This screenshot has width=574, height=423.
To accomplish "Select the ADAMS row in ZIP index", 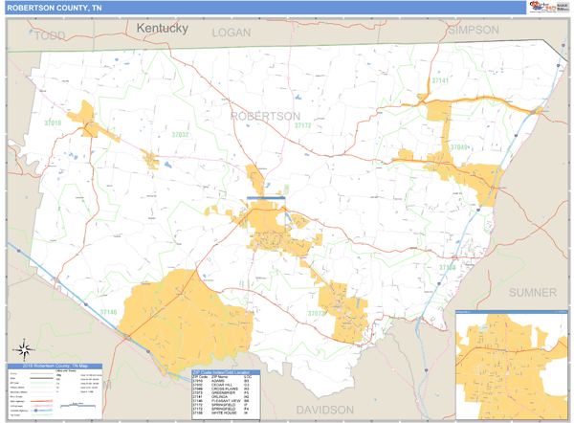I will click(222, 381).
